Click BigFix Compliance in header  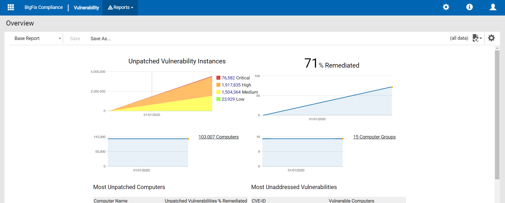[44, 7]
